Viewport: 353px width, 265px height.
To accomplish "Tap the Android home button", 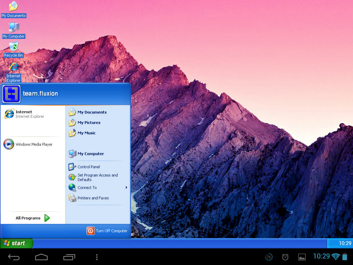I will 41,257.
